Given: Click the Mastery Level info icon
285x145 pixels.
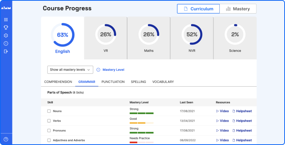Looking at the screenshot, I should pos(98,70).
